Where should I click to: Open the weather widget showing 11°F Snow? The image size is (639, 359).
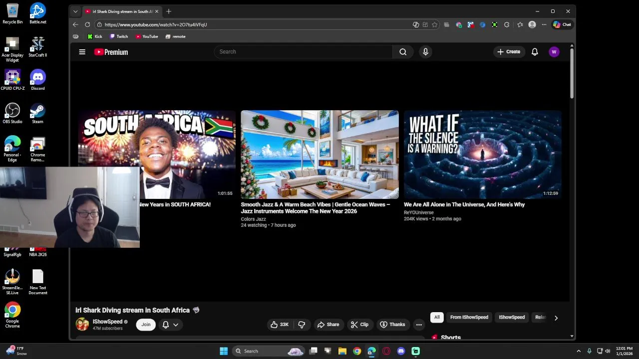pyautogui.click(x=16, y=351)
